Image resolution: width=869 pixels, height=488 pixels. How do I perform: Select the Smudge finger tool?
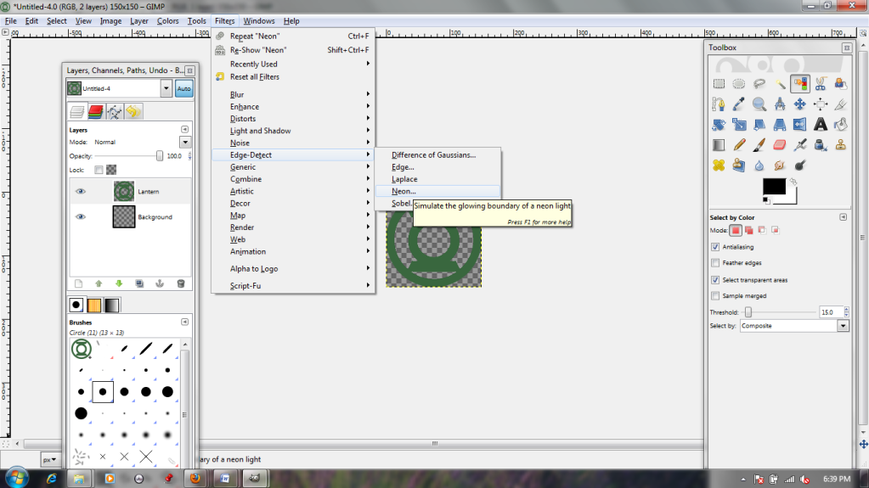[x=780, y=165]
